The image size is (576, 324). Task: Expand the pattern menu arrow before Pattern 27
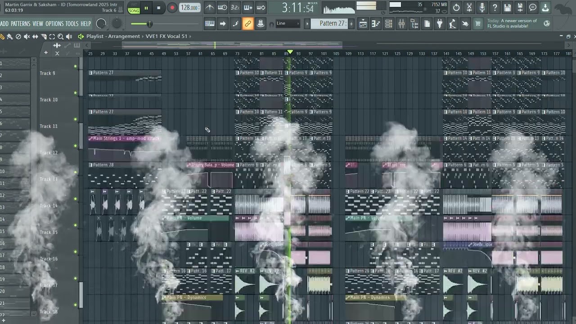pyautogui.click(x=307, y=23)
